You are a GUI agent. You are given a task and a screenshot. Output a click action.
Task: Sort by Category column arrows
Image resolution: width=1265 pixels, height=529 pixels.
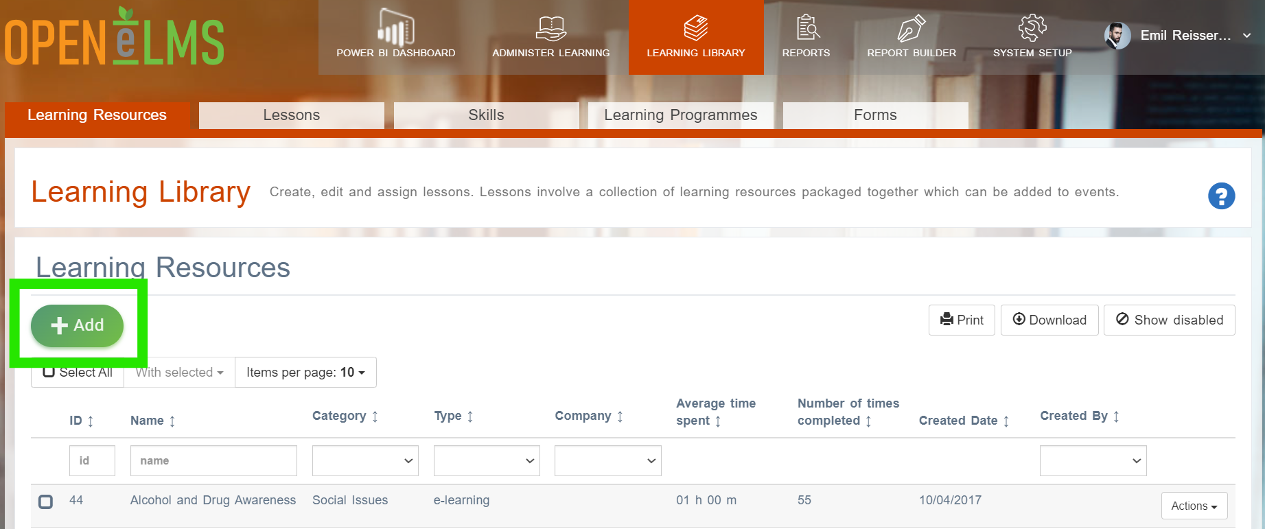pos(375,416)
